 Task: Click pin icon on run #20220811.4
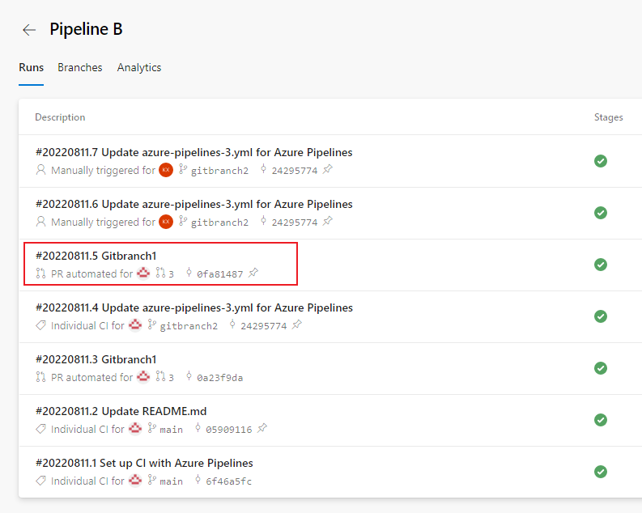pos(297,325)
